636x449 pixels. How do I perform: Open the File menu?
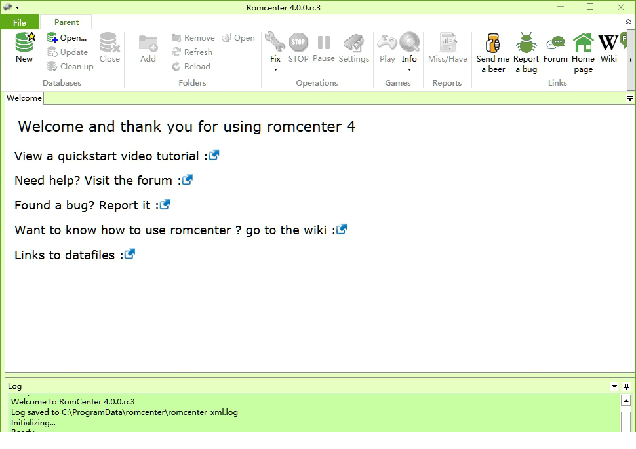tap(20, 22)
